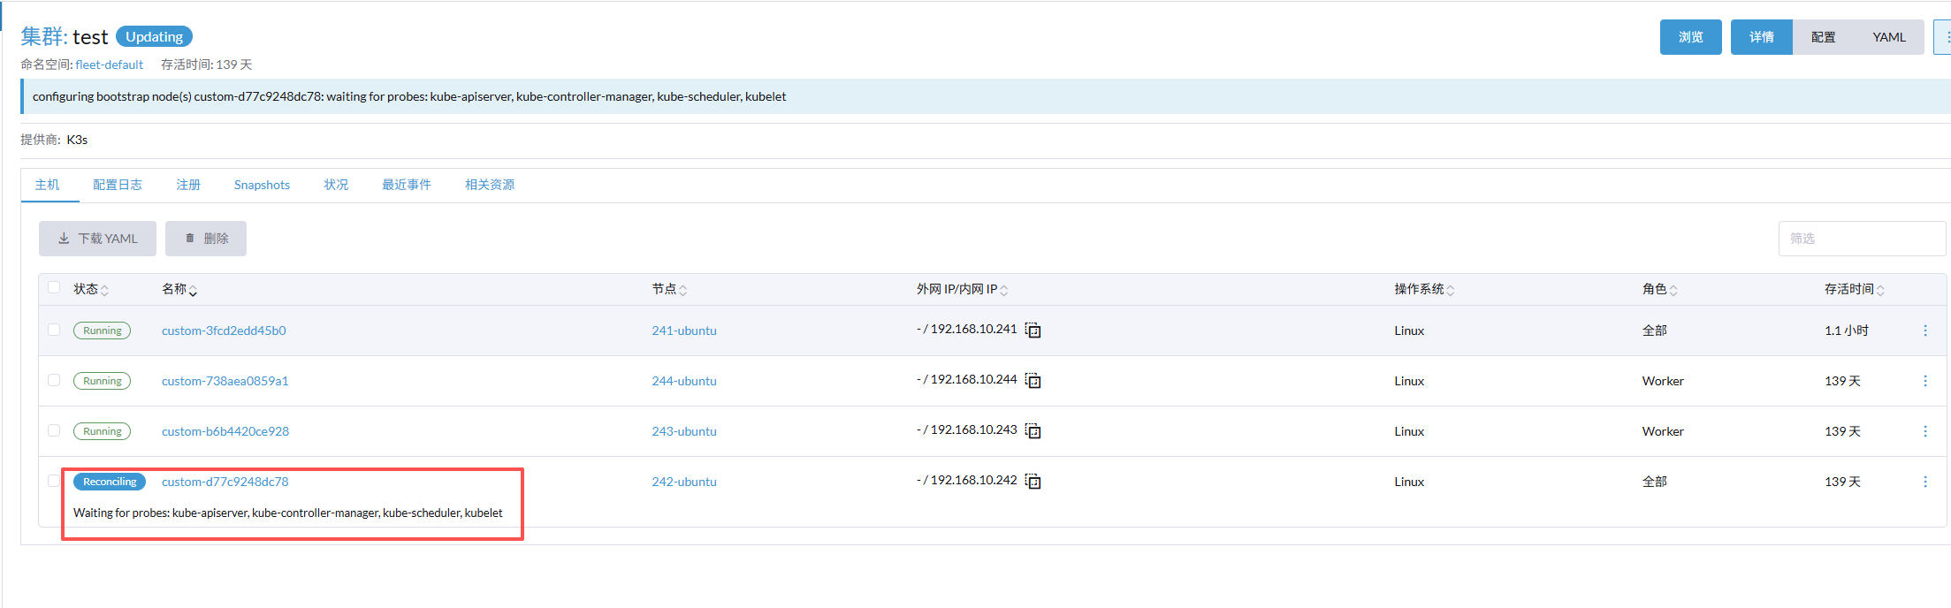This screenshot has width=1951, height=608.
Task: Click the 筛选 filter input field
Action: [1861, 239]
